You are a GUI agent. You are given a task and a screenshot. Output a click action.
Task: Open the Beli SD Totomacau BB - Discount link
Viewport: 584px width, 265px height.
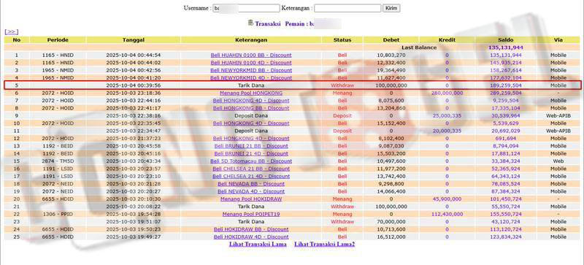coord(251,161)
